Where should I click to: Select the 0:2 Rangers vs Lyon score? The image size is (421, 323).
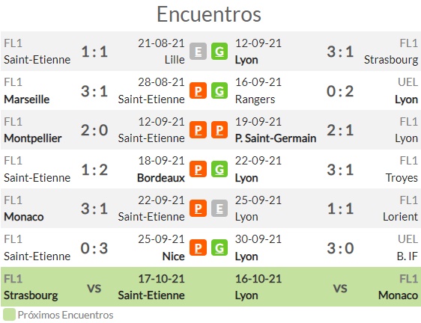[340, 91]
